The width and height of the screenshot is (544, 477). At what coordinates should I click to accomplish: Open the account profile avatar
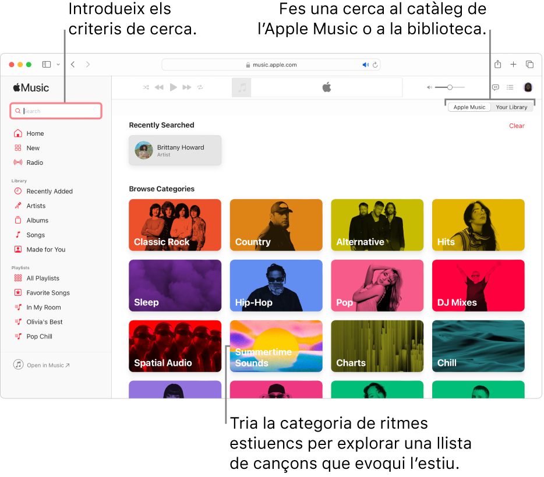(x=528, y=87)
